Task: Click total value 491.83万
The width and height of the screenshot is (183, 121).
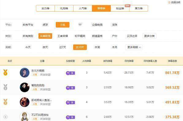Action: click(172, 102)
